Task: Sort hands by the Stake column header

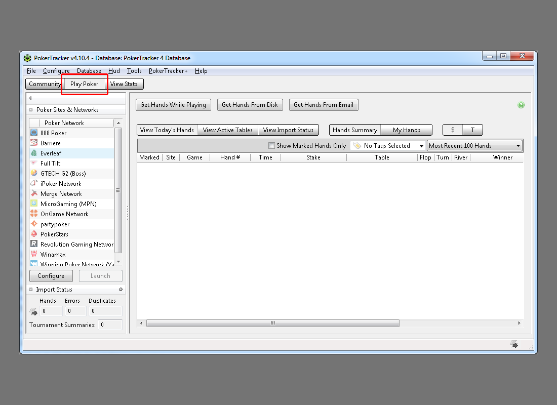Action: click(x=313, y=157)
